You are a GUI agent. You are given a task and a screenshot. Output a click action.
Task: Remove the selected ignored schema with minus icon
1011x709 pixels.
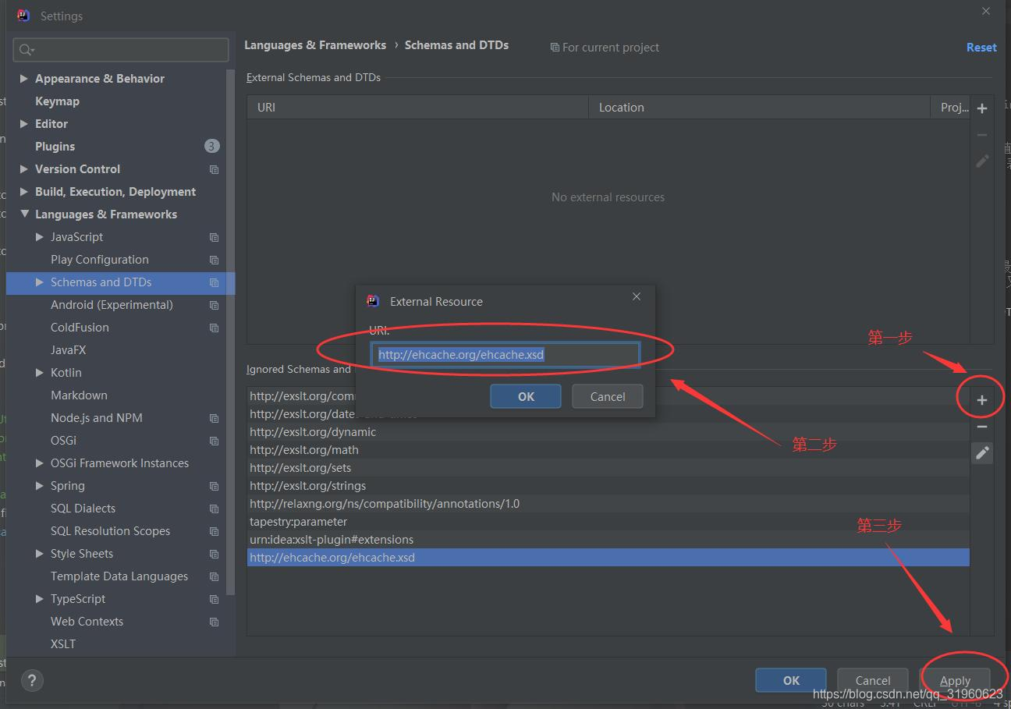tap(982, 427)
